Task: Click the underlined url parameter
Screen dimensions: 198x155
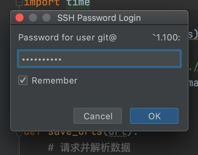Action: (x=118, y=134)
